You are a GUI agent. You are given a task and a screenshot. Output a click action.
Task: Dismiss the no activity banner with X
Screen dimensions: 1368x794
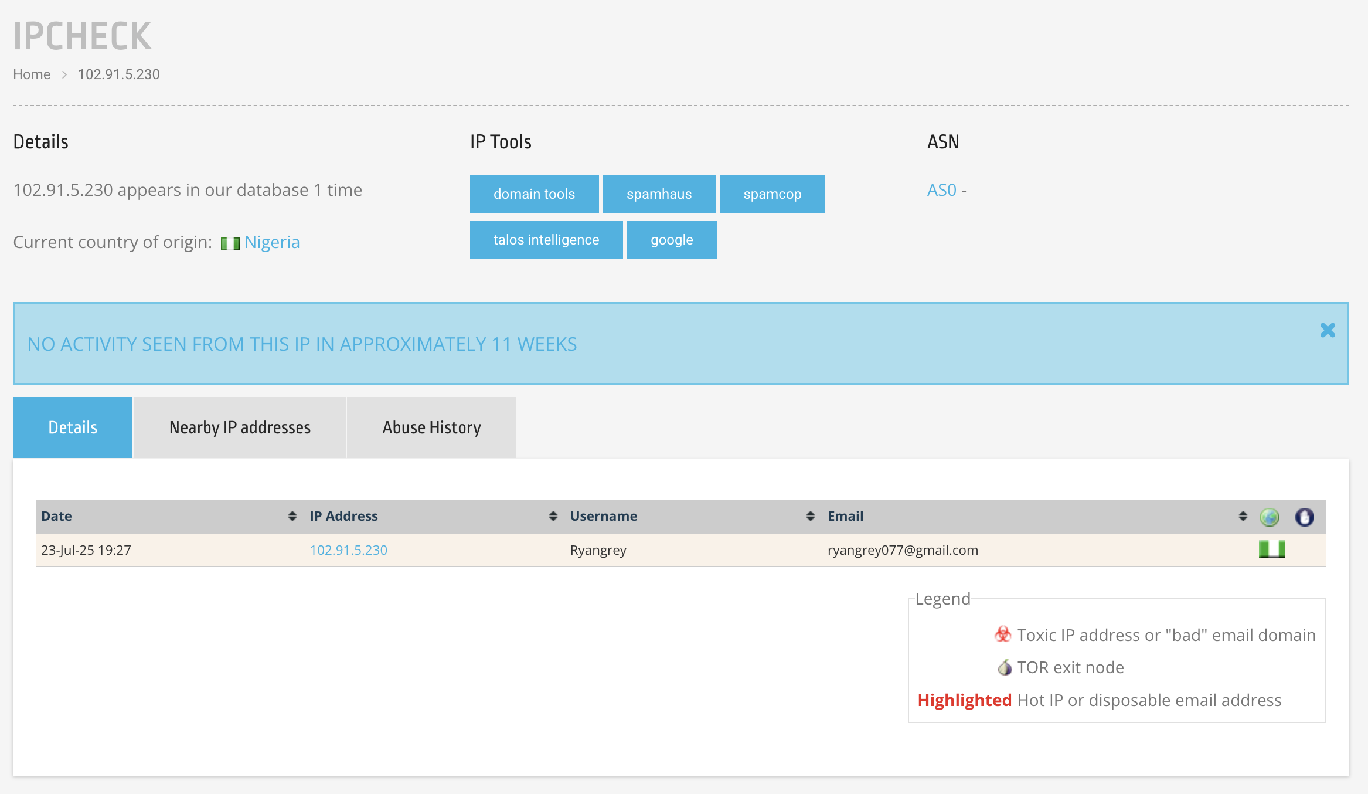click(1328, 330)
